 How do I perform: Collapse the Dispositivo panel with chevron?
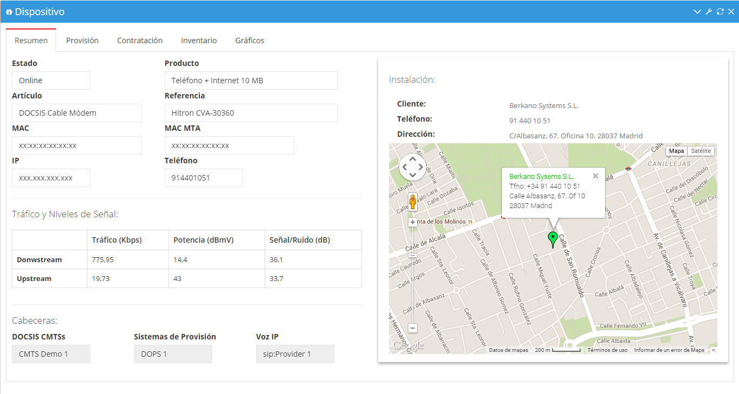pos(697,11)
